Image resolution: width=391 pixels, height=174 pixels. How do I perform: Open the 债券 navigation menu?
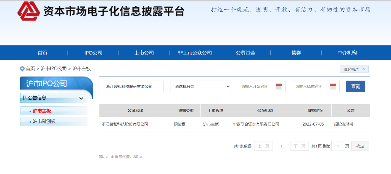click(296, 53)
